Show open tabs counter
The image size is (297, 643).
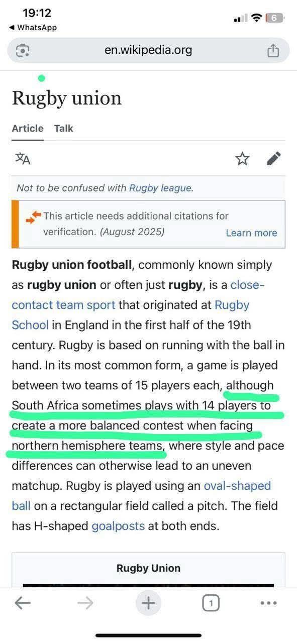click(x=211, y=603)
